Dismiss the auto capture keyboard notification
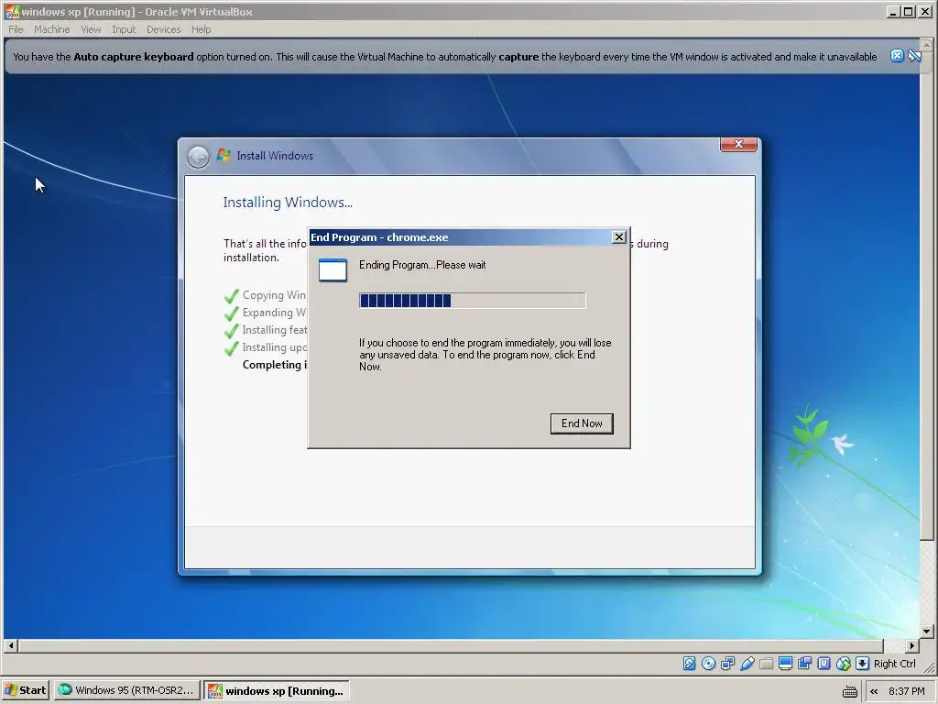The width and height of the screenshot is (938, 704). (x=897, y=56)
